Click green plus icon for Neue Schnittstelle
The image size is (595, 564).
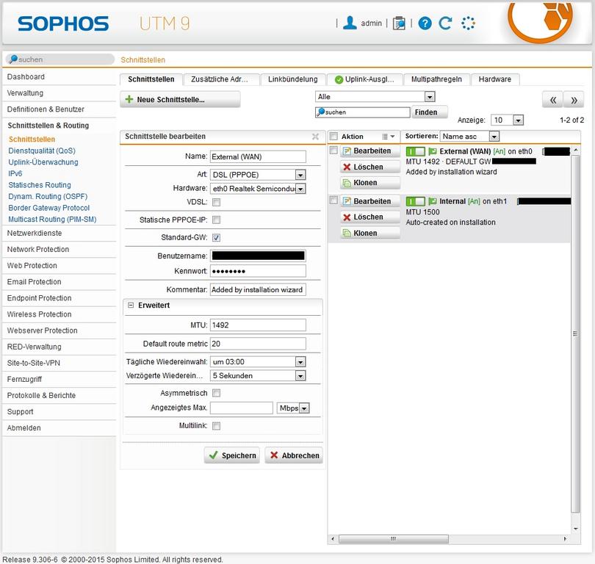click(x=129, y=99)
